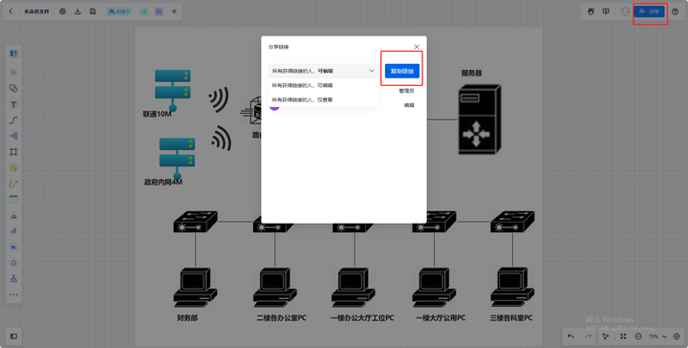Click the save disk icon
This screenshot has width=688, height=348.
pyautogui.click(x=93, y=11)
